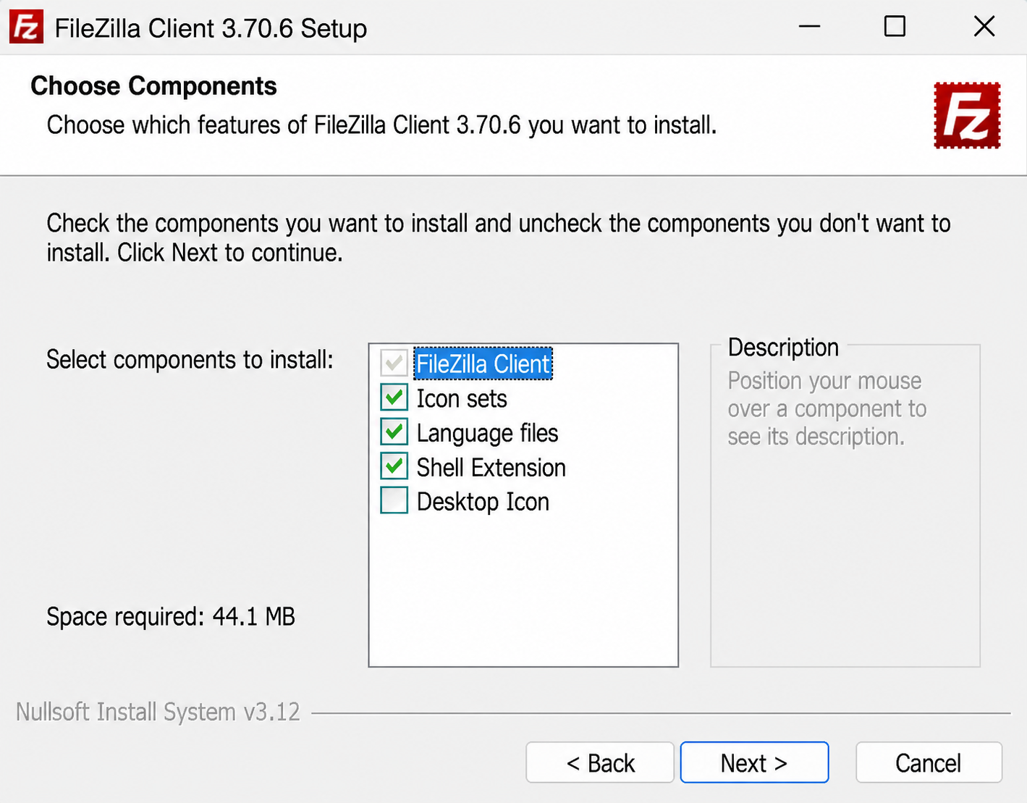
Task: Select the Shell Extension component label
Action: click(491, 467)
